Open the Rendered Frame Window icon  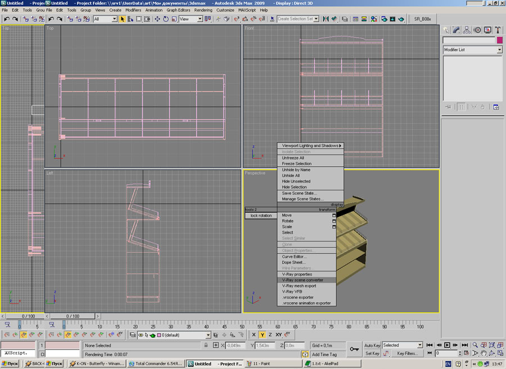click(x=392, y=19)
